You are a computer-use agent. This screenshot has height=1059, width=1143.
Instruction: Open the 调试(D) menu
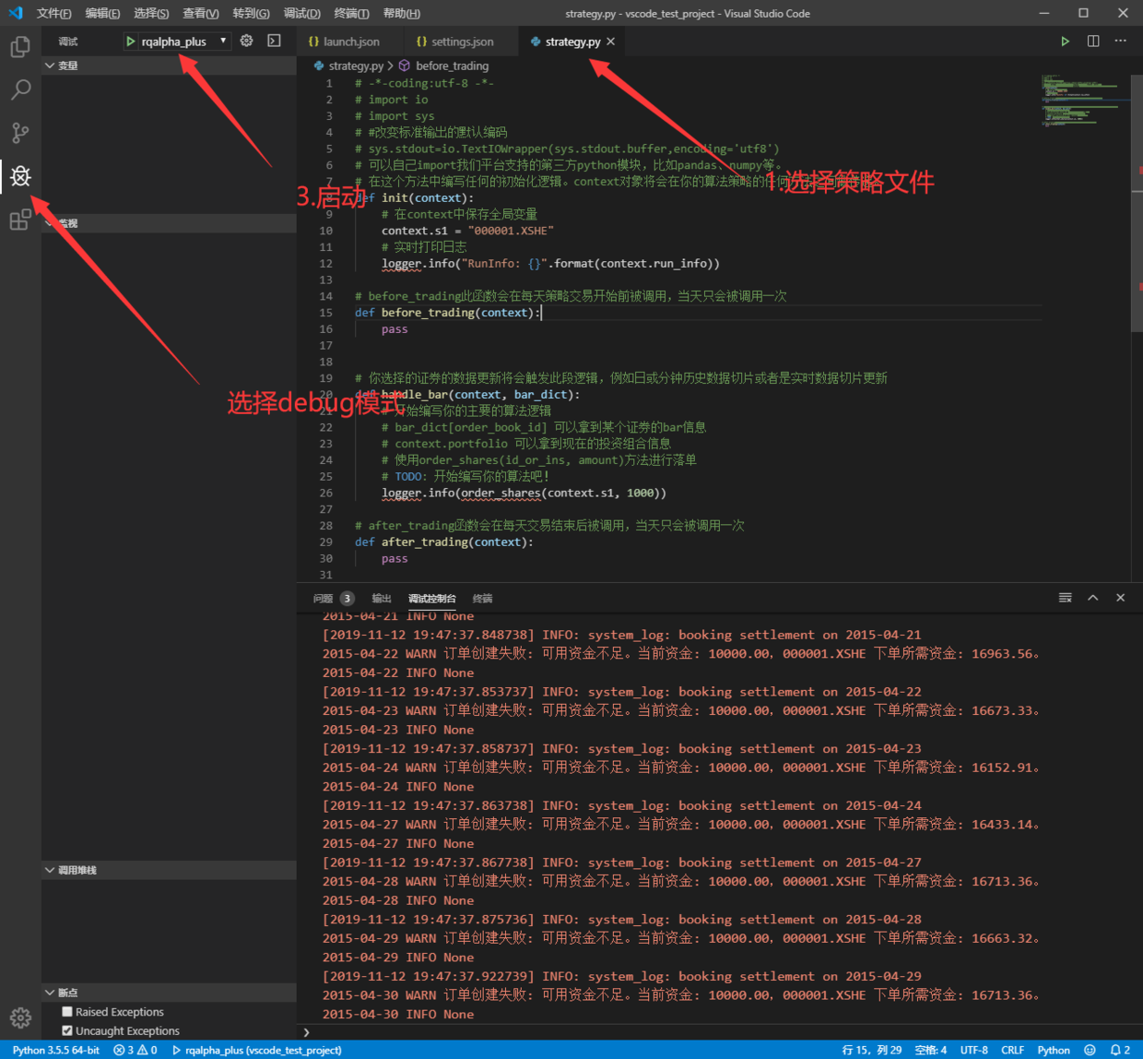pos(301,13)
